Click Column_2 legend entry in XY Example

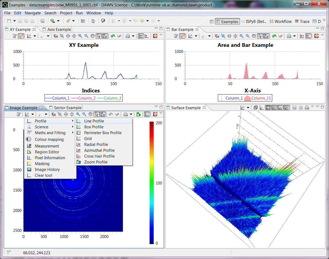click(x=87, y=98)
